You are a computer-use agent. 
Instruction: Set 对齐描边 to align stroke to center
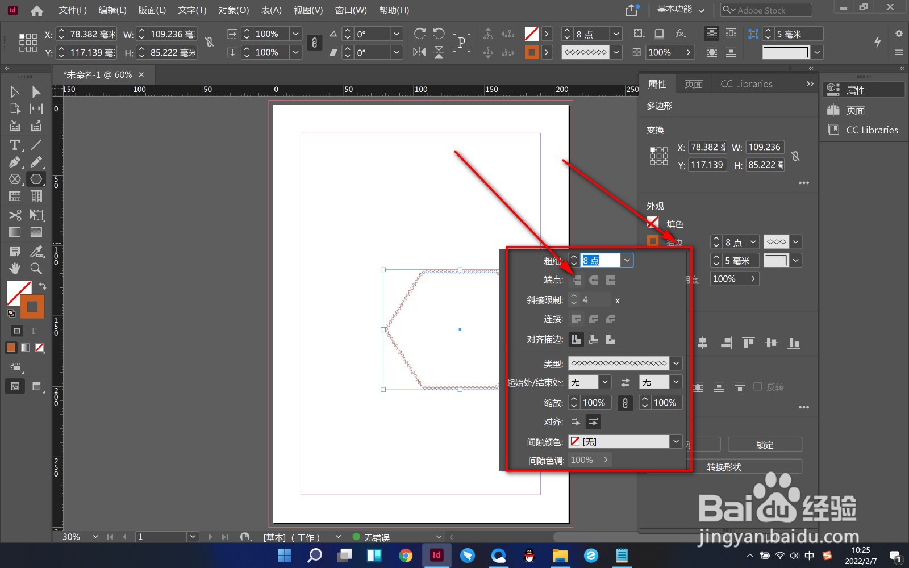[x=576, y=340]
